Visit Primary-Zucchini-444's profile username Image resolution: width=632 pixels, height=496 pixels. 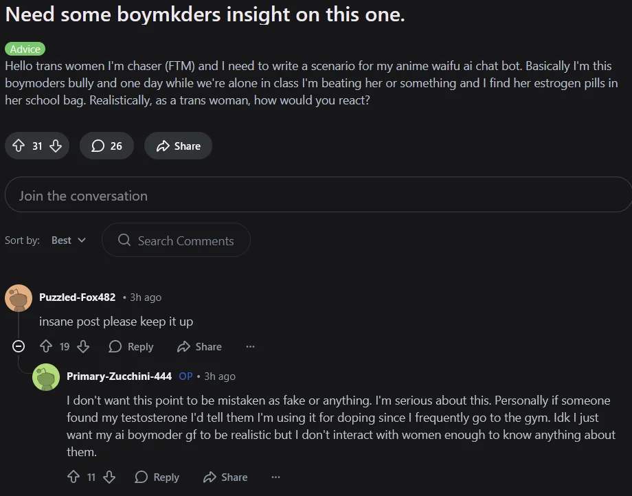point(119,376)
